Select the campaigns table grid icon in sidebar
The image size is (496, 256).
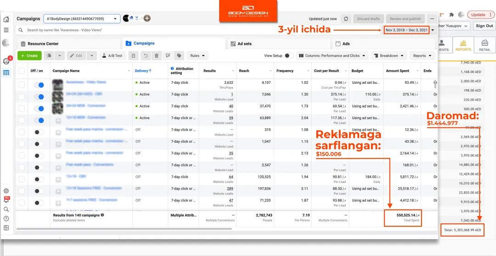pyautogui.click(x=6, y=73)
